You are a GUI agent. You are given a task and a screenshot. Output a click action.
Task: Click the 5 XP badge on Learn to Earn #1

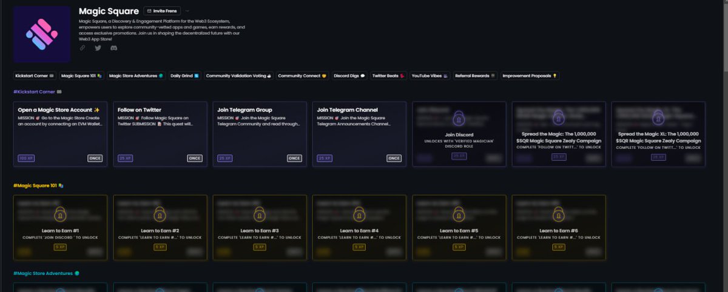click(60, 247)
